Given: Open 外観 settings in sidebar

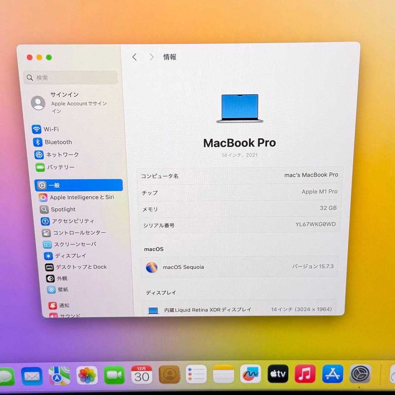Looking at the screenshot, I should [57, 278].
